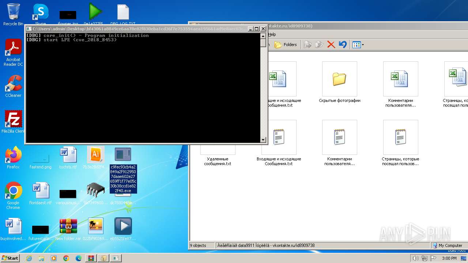Launch Skype from the desktop shortcut

pos(41,14)
